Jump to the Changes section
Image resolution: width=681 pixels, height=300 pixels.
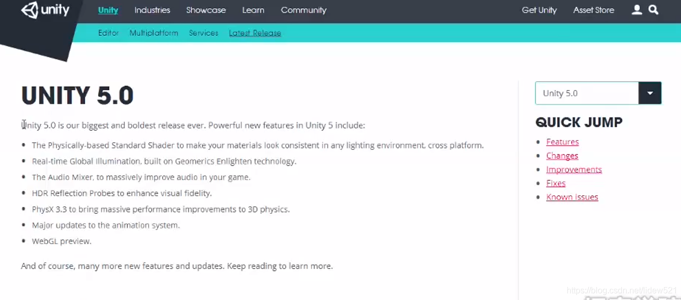click(562, 156)
